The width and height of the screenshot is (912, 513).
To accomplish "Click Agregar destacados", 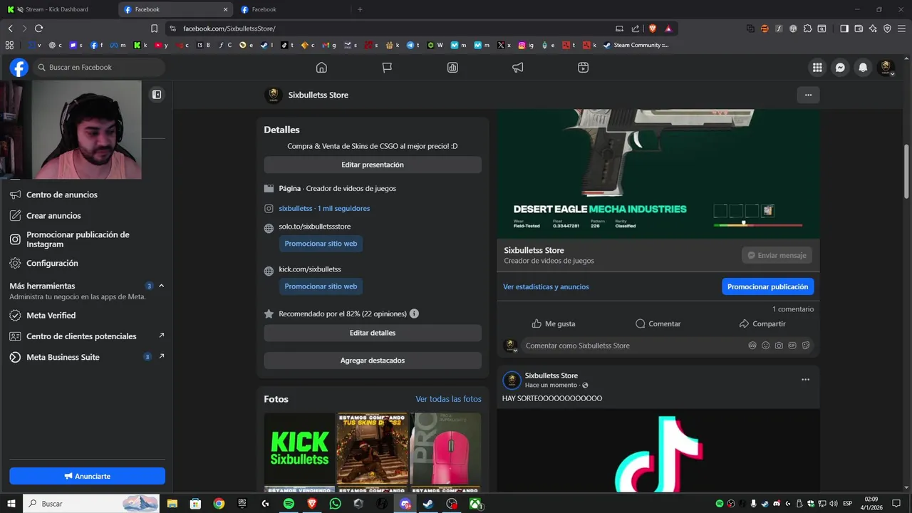I will click(x=373, y=361).
